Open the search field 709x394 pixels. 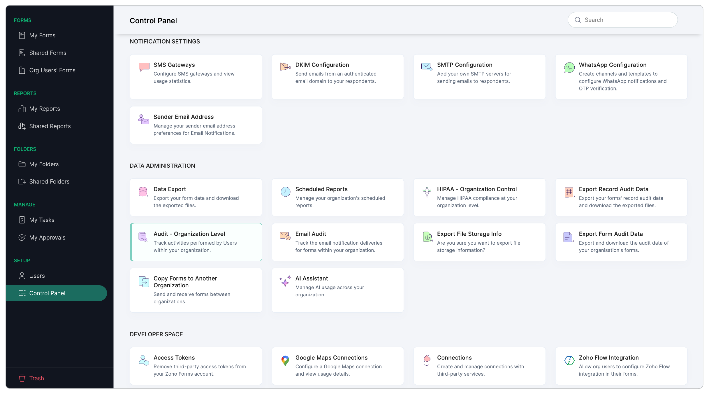point(622,20)
